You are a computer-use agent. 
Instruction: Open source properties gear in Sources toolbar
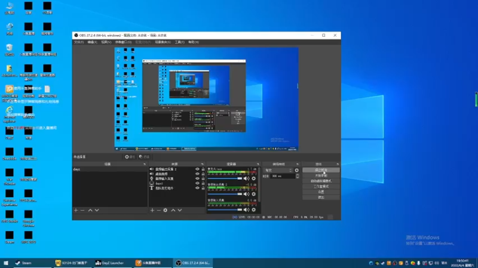point(166,210)
